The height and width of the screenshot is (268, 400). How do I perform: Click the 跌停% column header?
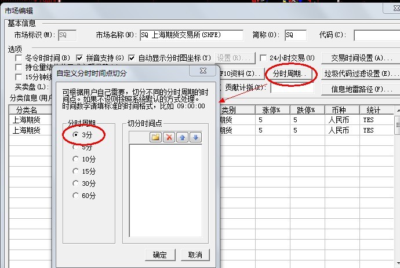(307, 110)
